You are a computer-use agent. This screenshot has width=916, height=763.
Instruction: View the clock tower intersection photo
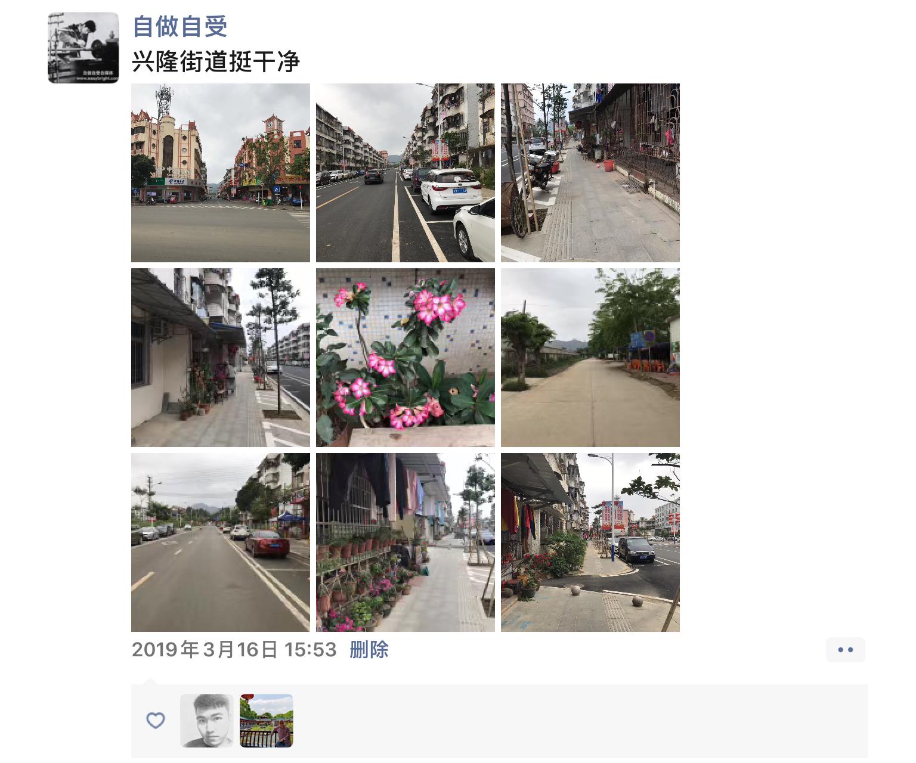coord(221,173)
